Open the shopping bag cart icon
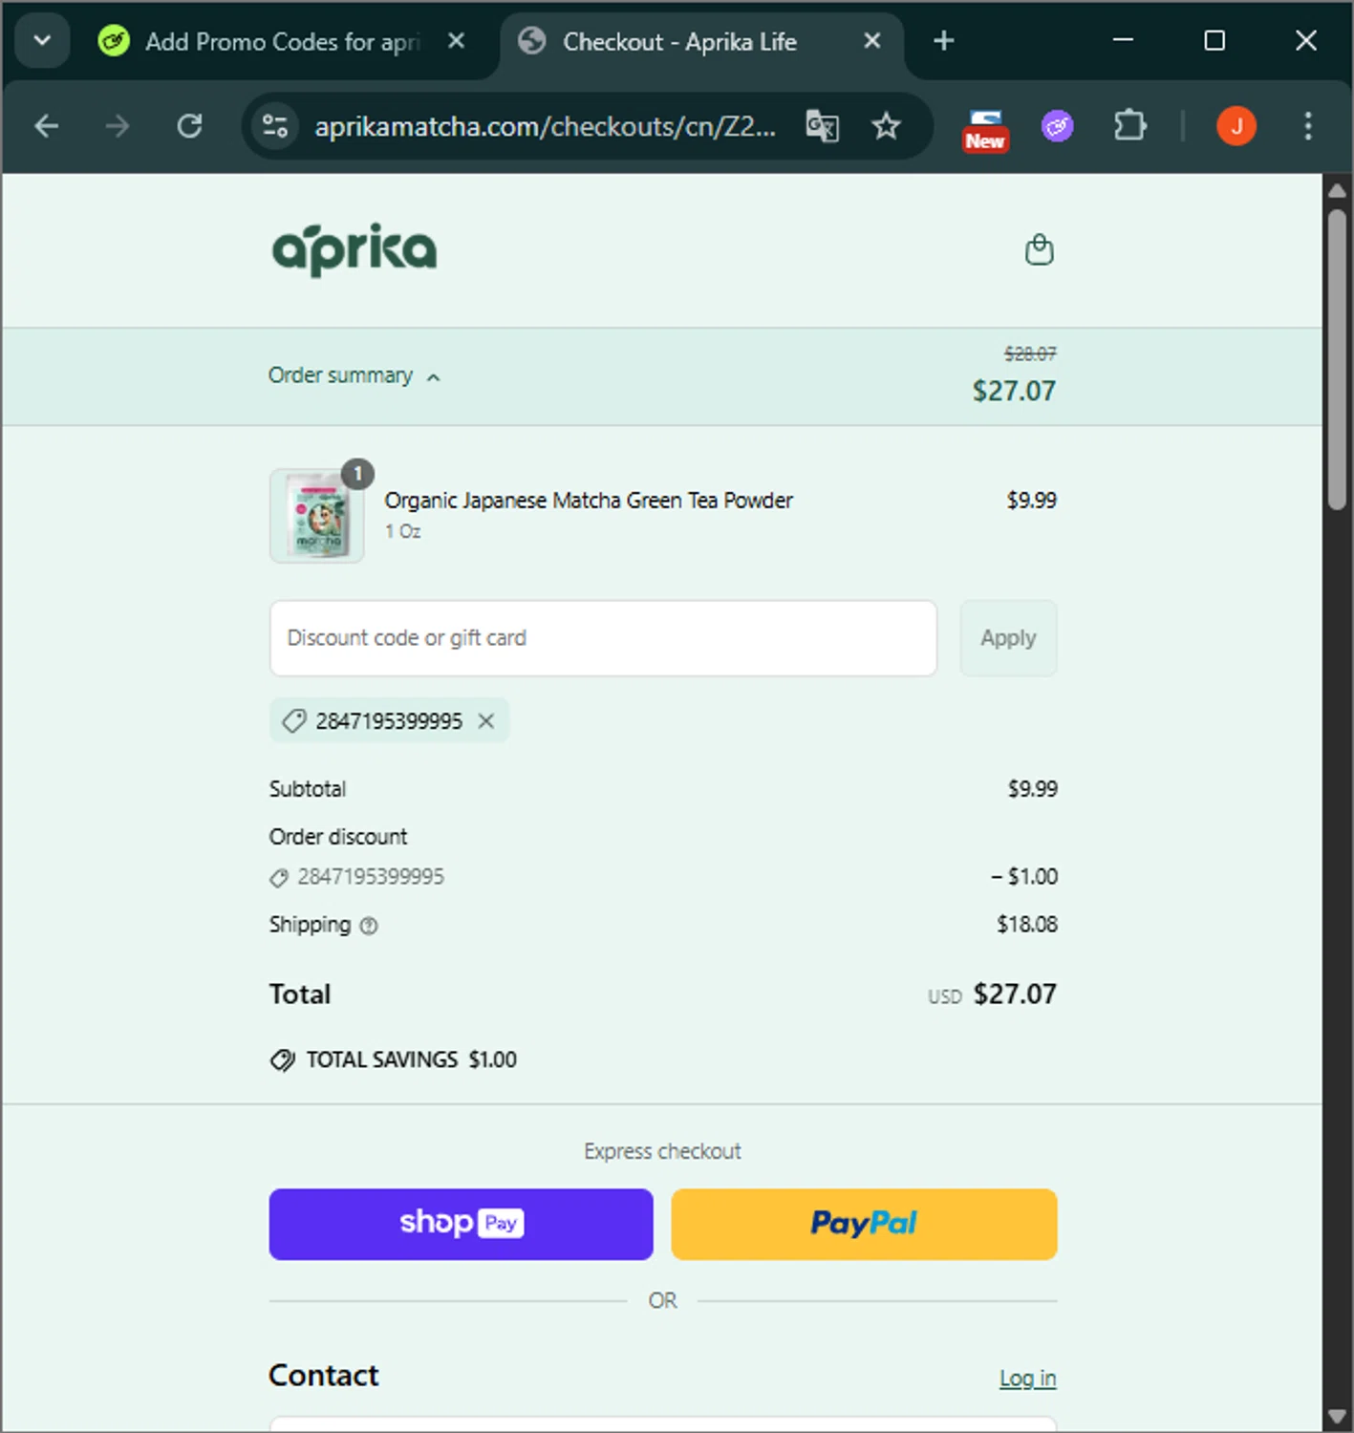Viewport: 1354px width, 1433px height. pos(1039,249)
